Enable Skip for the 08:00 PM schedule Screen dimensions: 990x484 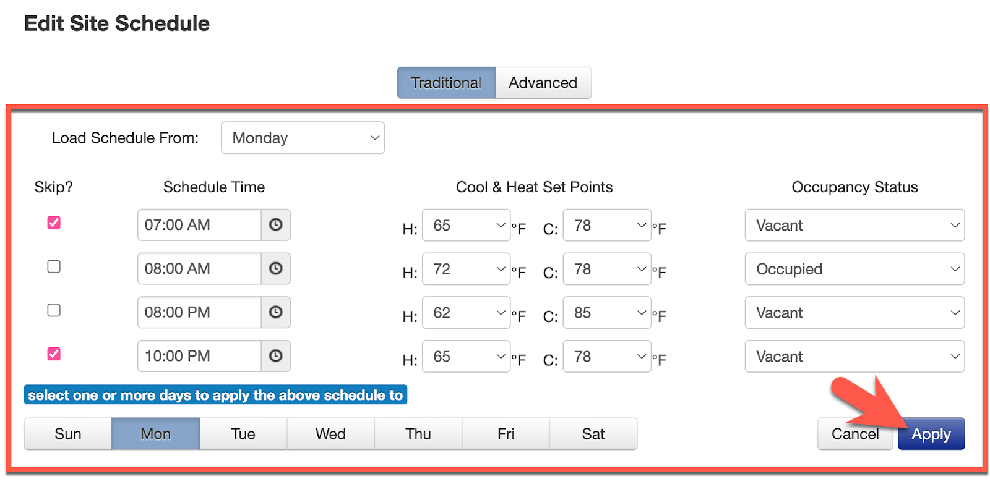(x=54, y=310)
